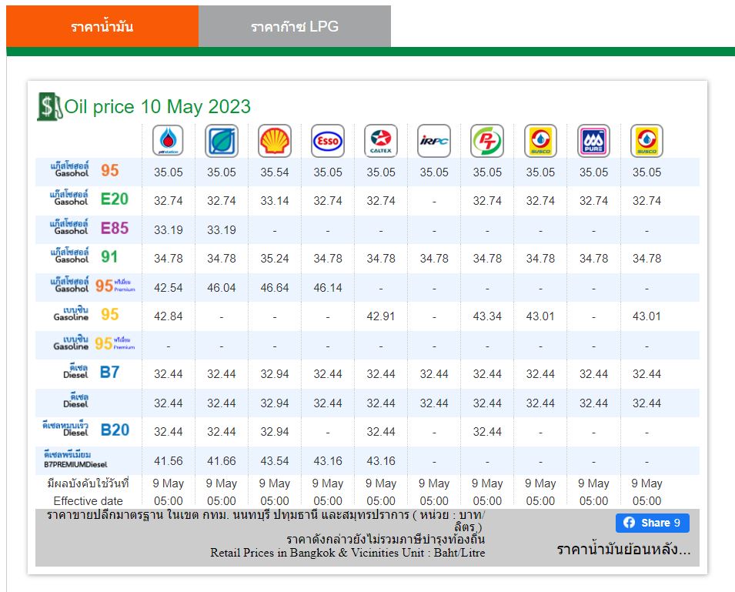
Task: Switch to the ราคาก๊าซ LPG tab
Action: pos(294,26)
